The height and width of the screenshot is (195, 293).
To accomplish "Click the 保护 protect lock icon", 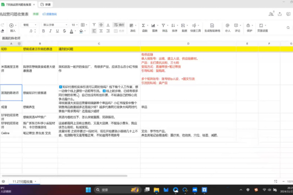I will [248, 25].
